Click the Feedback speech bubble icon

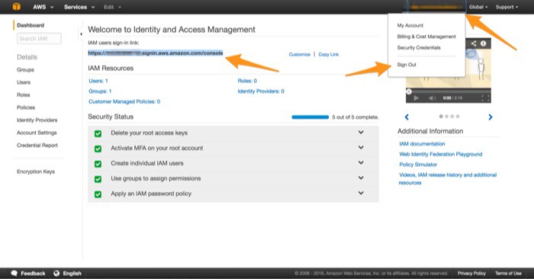click(14, 273)
